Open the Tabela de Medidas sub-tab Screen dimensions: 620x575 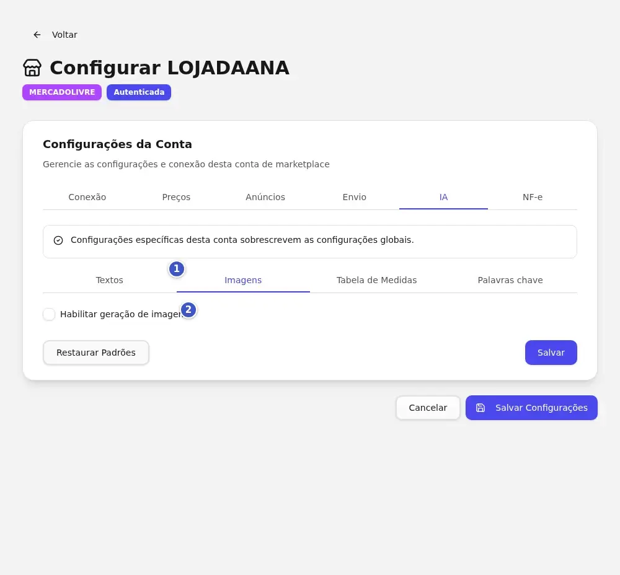(377, 280)
